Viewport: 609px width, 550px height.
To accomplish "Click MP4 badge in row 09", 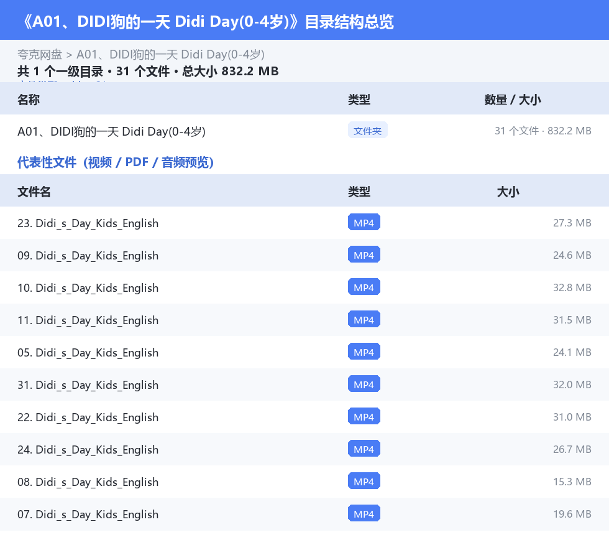I will pyautogui.click(x=364, y=254).
